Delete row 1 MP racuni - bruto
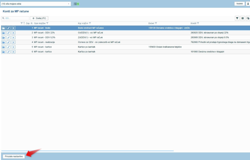Image resolution: width=250 pixels, height=160 pixels. [13, 28]
